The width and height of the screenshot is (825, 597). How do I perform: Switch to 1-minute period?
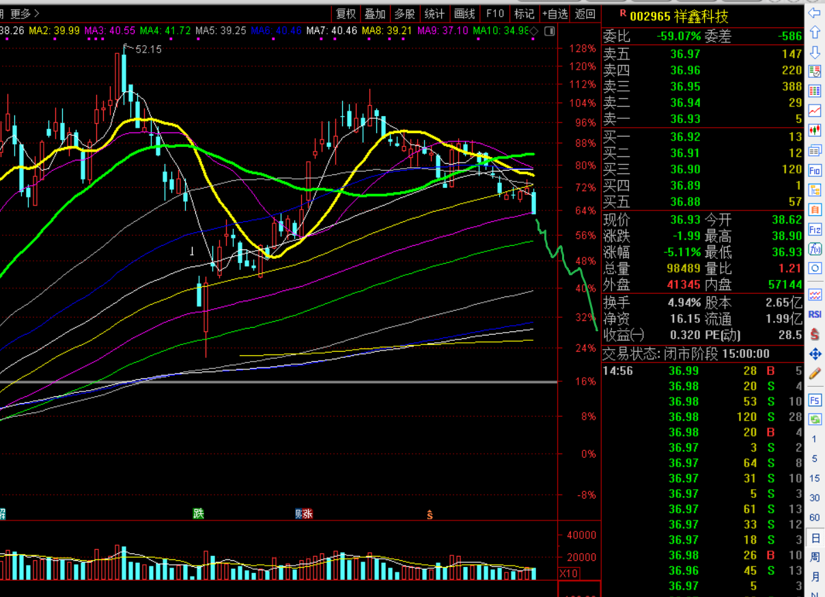814,439
